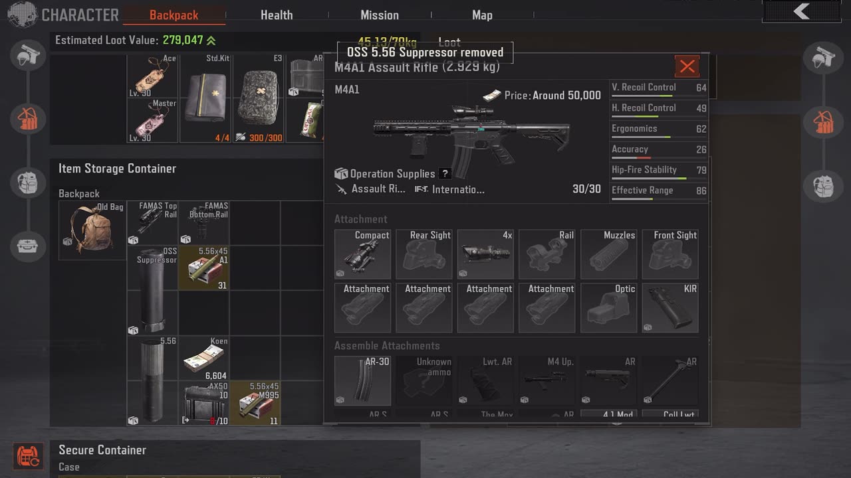Click the back arrow at top right
This screenshot has height=478, width=851.
pos(802,11)
